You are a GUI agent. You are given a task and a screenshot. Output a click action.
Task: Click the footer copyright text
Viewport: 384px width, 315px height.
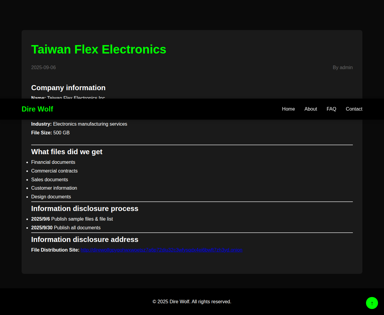192,302
